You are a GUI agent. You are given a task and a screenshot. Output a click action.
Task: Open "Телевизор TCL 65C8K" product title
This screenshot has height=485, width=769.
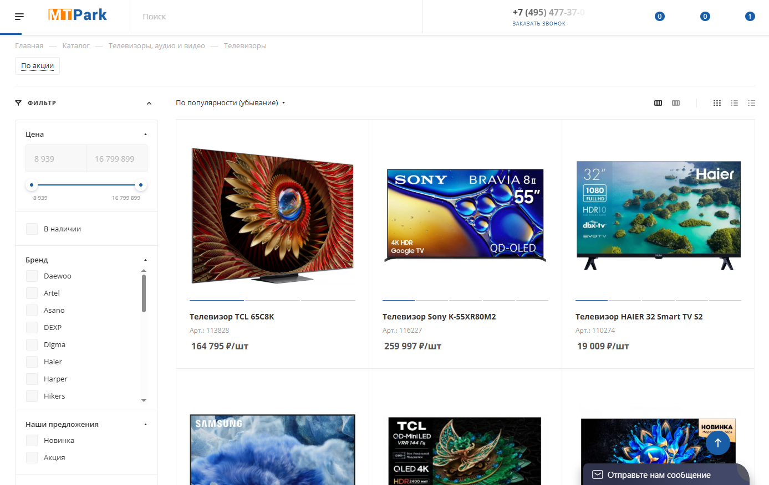coord(232,317)
